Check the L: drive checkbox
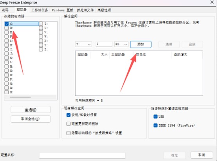Screen dimensions: 217x161 click(x=7, y=62)
